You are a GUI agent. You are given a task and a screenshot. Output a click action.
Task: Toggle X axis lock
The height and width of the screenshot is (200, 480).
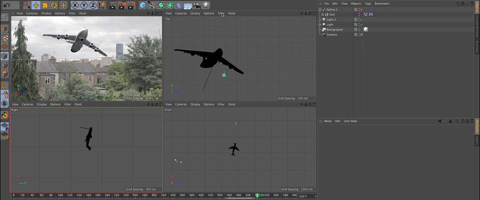[74, 5]
